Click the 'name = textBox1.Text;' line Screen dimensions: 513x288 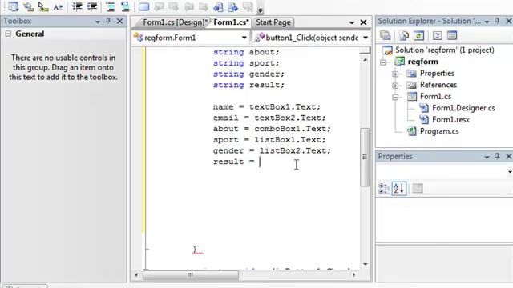coord(267,106)
